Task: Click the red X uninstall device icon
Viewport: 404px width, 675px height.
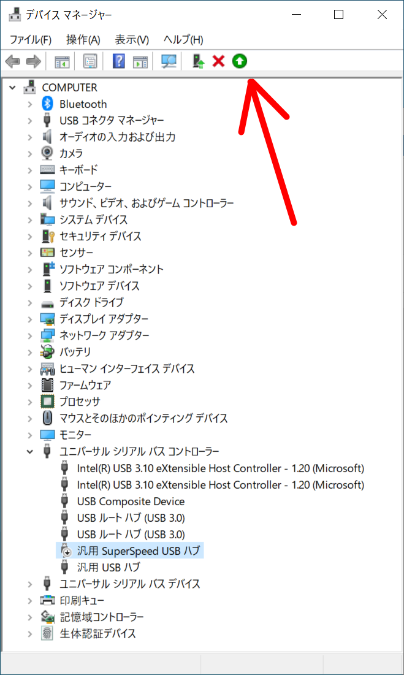Action: coord(218,61)
